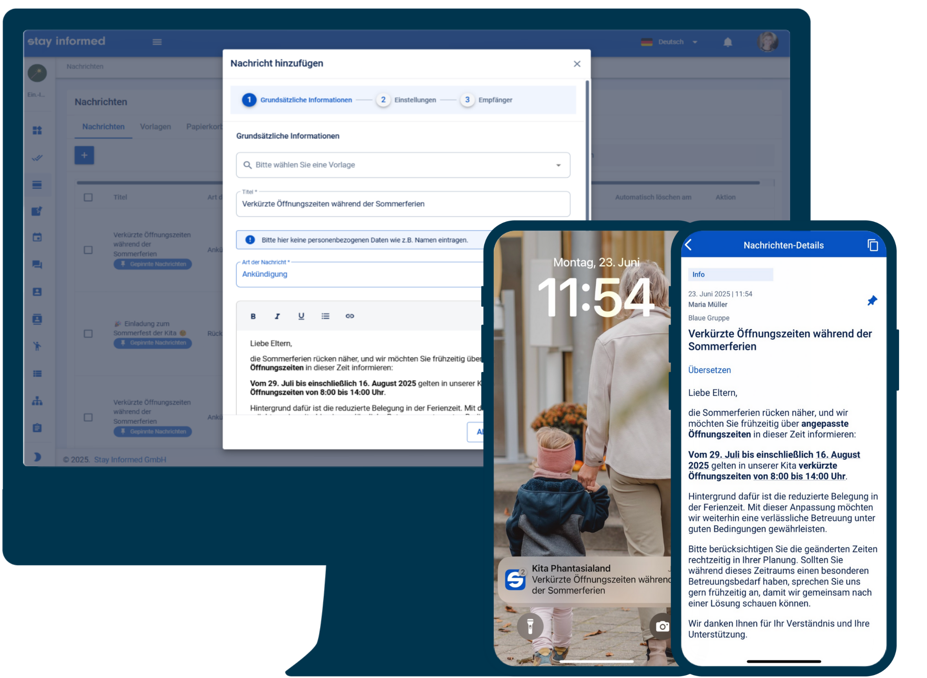The image size is (927, 678).
Task: Open the user profile avatar in desktop header
Action: point(767,42)
